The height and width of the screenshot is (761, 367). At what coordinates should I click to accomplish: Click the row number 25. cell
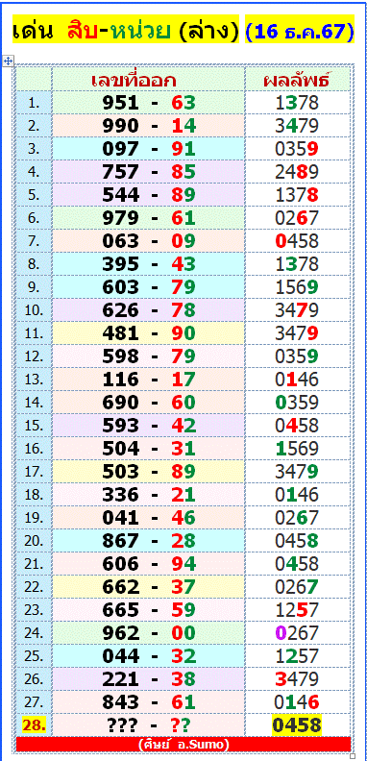34,655
